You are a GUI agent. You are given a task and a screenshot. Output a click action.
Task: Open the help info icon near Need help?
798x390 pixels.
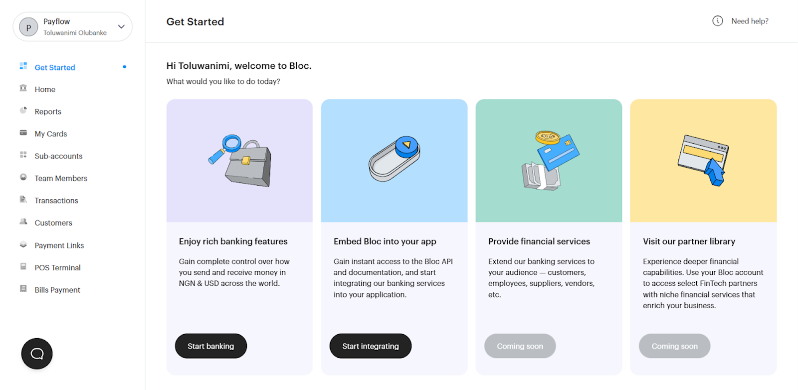coord(718,21)
